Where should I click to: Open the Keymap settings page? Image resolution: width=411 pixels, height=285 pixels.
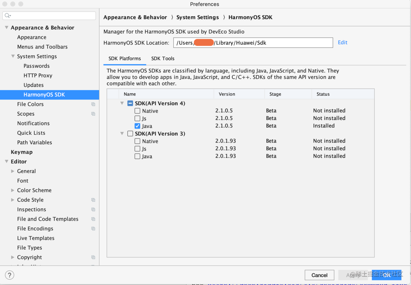pos(22,152)
